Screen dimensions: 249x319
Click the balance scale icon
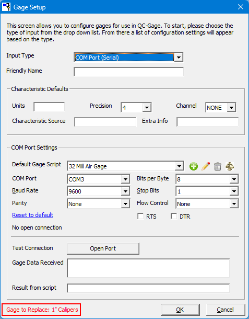click(230, 166)
